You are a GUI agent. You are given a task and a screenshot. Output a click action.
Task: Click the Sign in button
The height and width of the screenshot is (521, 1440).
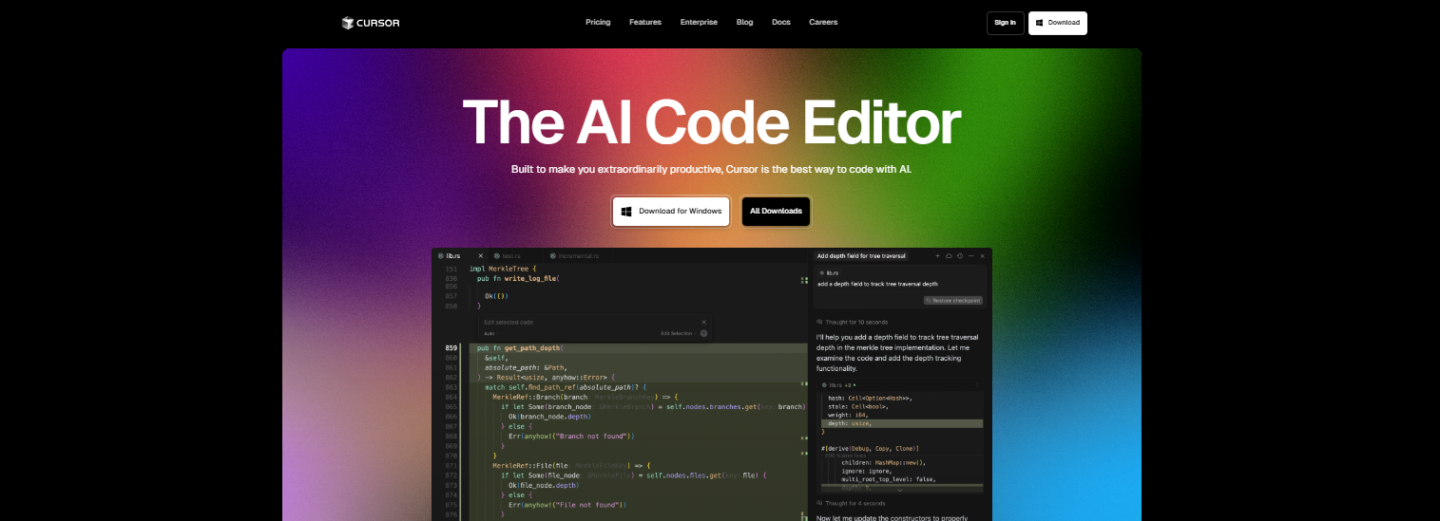pos(1005,23)
